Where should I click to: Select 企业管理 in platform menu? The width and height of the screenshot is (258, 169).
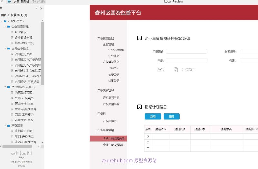click(x=108, y=44)
